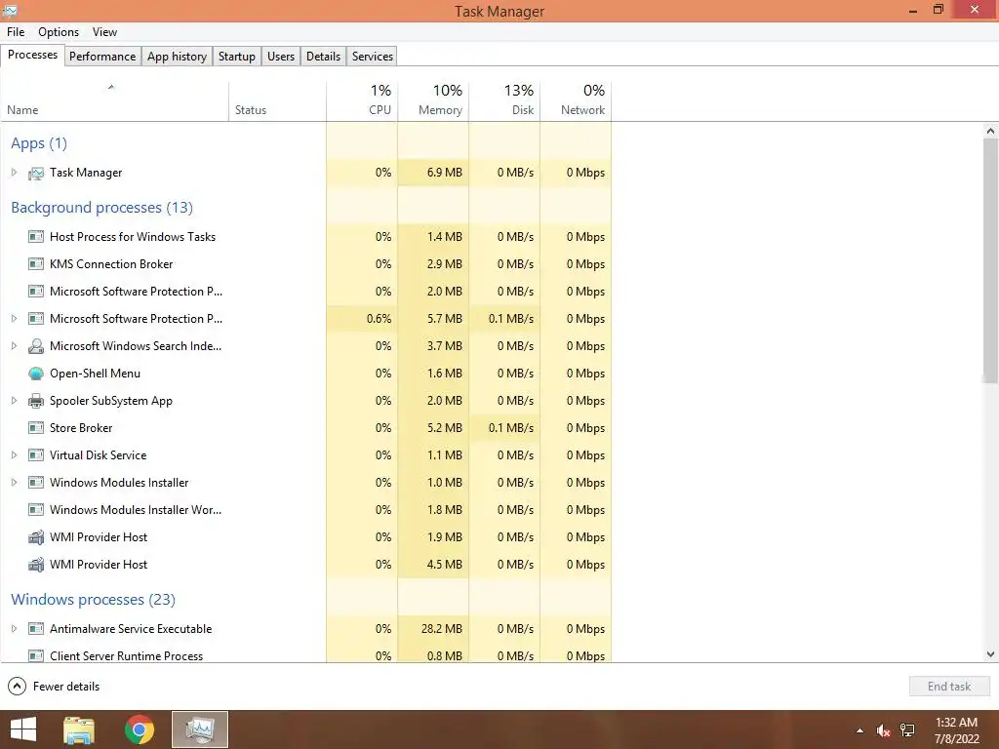The height and width of the screenshot is (749, 999).
Task: Expand the Virtual Disk Service row
Action: (x=14, y=455)
